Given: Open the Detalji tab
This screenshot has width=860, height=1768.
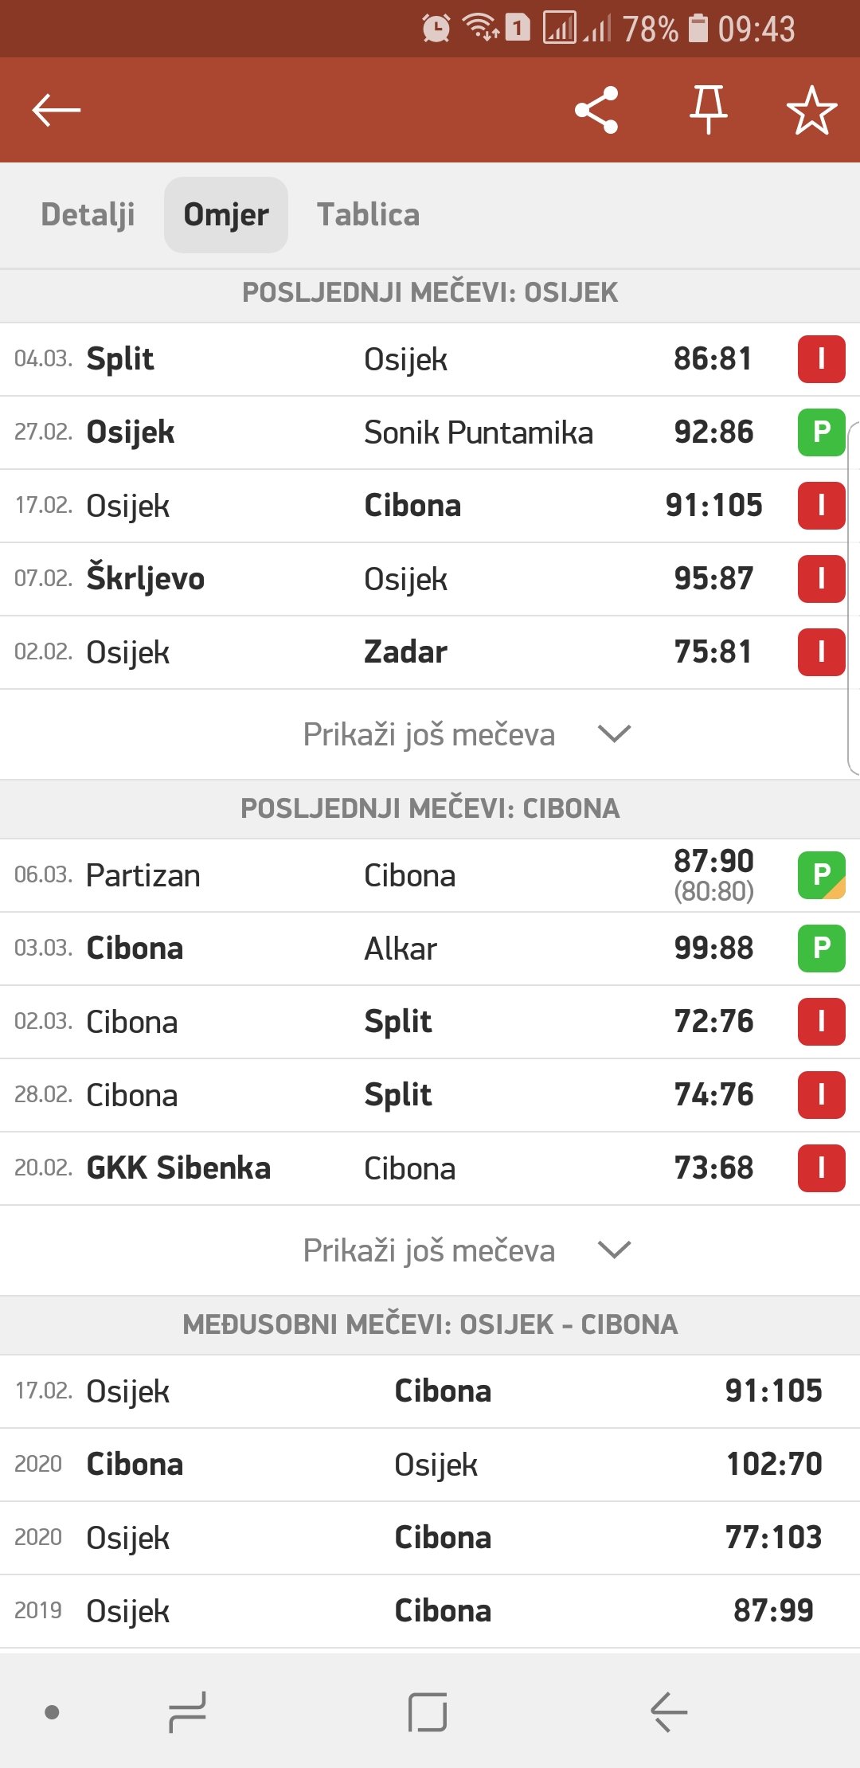Looking at the screenshot, I should (88, 215).
